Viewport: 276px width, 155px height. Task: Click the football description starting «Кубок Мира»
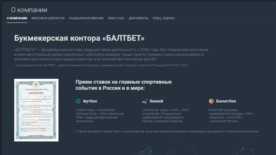[100, 116]
